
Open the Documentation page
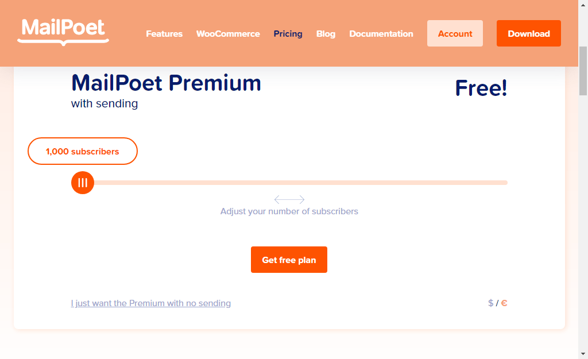pos(381,33)
